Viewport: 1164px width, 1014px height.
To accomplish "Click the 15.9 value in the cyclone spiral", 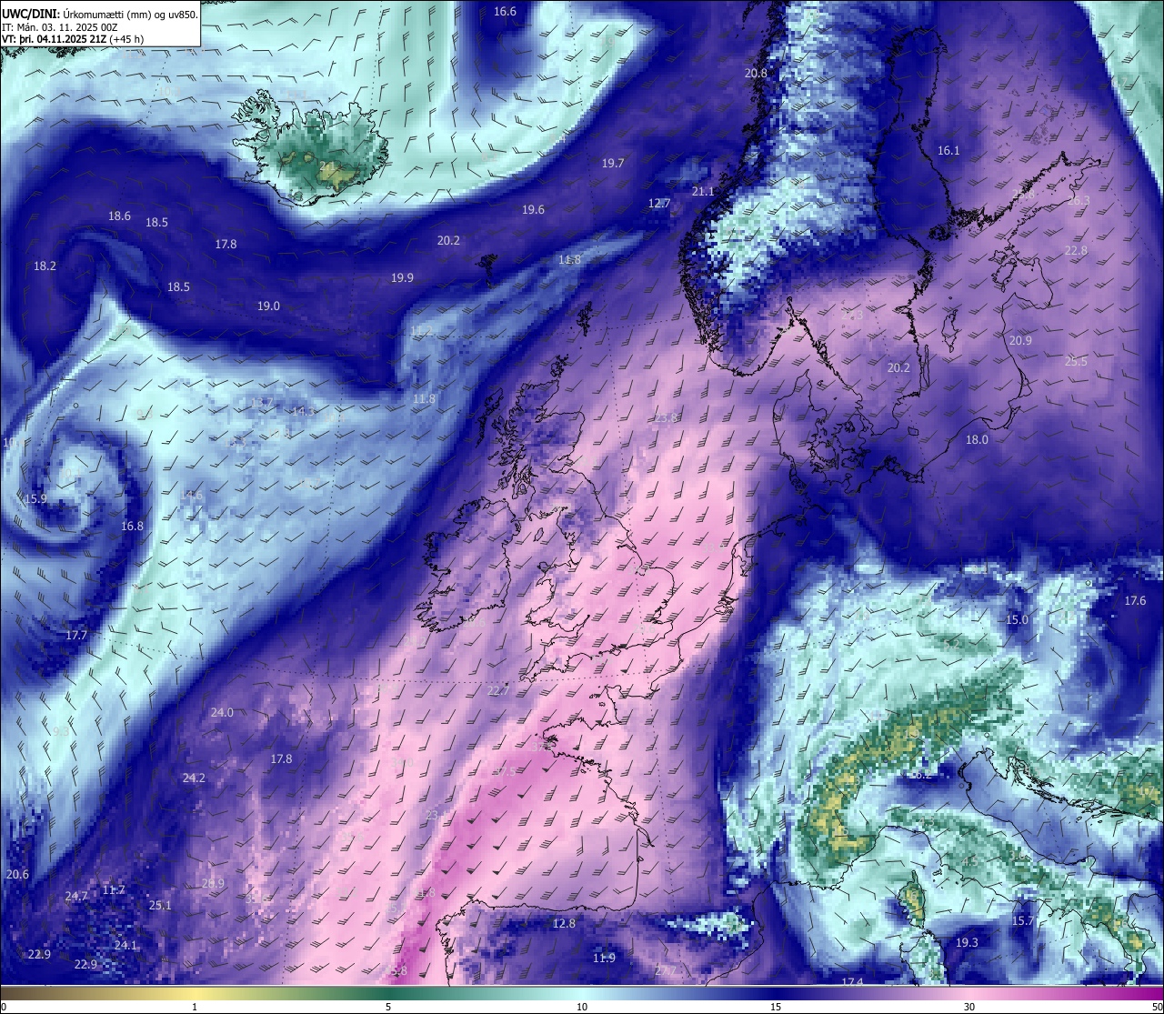I will point(35,498).
